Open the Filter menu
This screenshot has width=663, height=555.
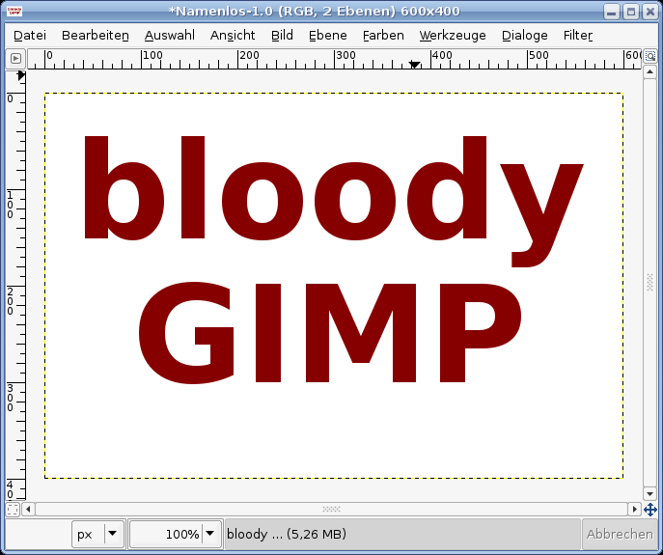(577, 36)
